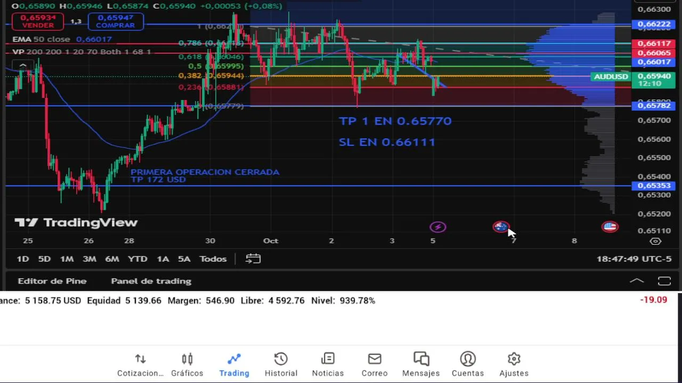This screenshot has width=682, height=383.
Task: Click the 1,3 spread value
Action: pos(76,21)
